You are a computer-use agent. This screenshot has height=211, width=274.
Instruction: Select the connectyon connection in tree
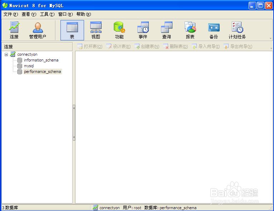27,54
